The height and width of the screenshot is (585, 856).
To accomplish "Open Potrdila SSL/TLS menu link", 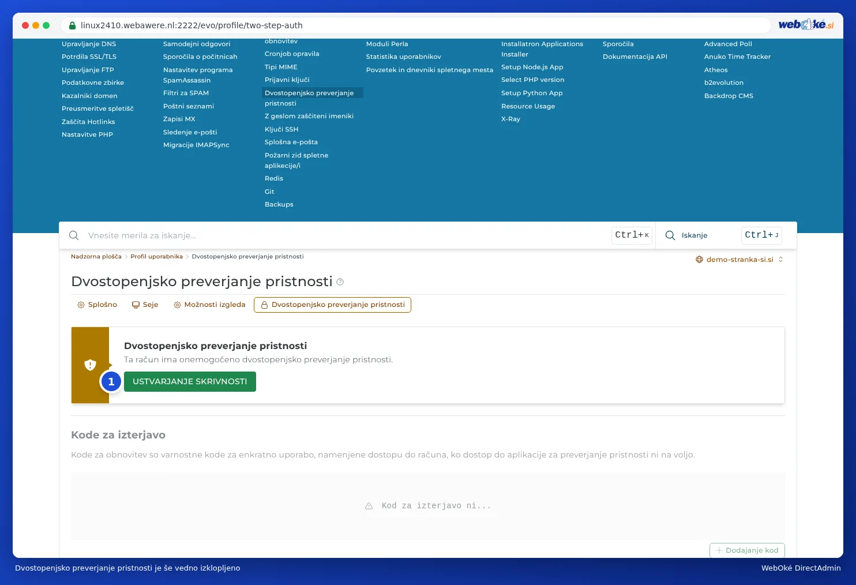I will [89, 57].
